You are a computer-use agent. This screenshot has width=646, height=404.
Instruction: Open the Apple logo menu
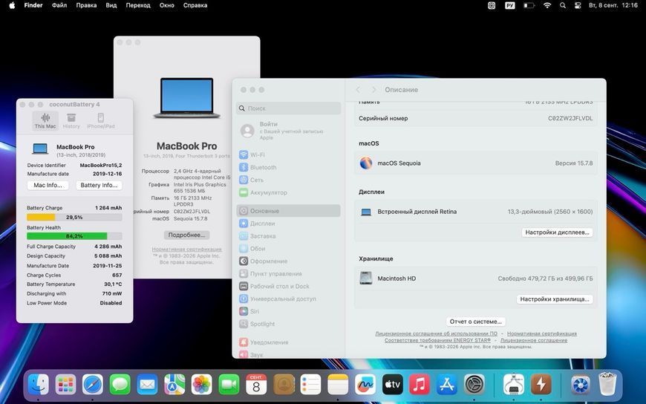tap(12, 5)
